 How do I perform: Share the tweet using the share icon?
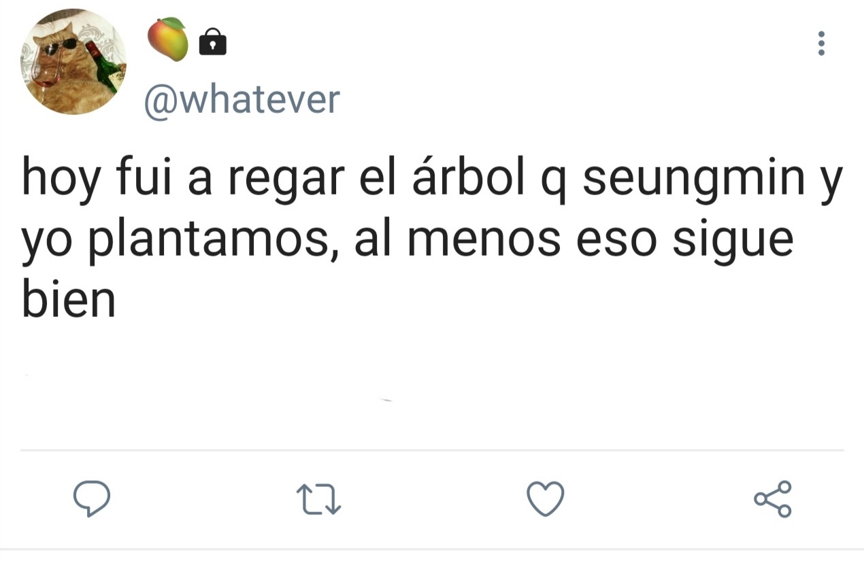tap(773, 498)
